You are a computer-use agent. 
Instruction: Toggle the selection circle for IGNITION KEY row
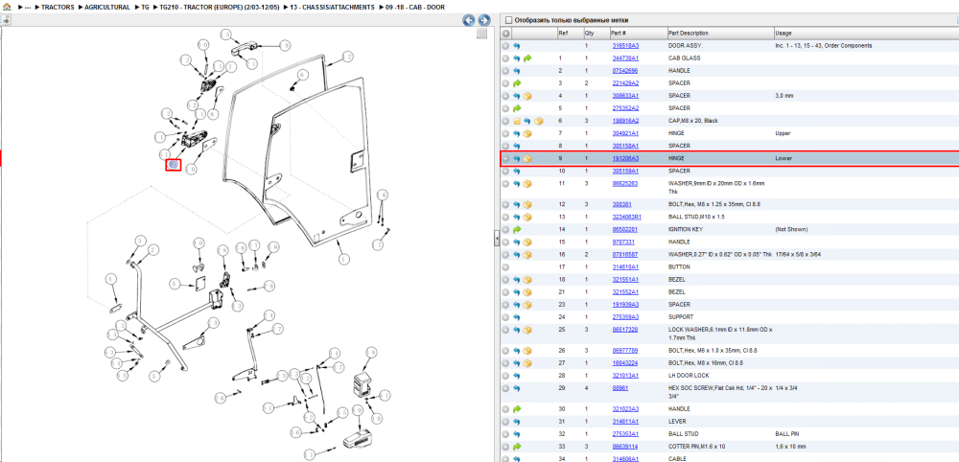pos(505,229)
